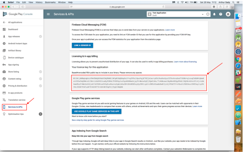Open the Window menu

62,2
